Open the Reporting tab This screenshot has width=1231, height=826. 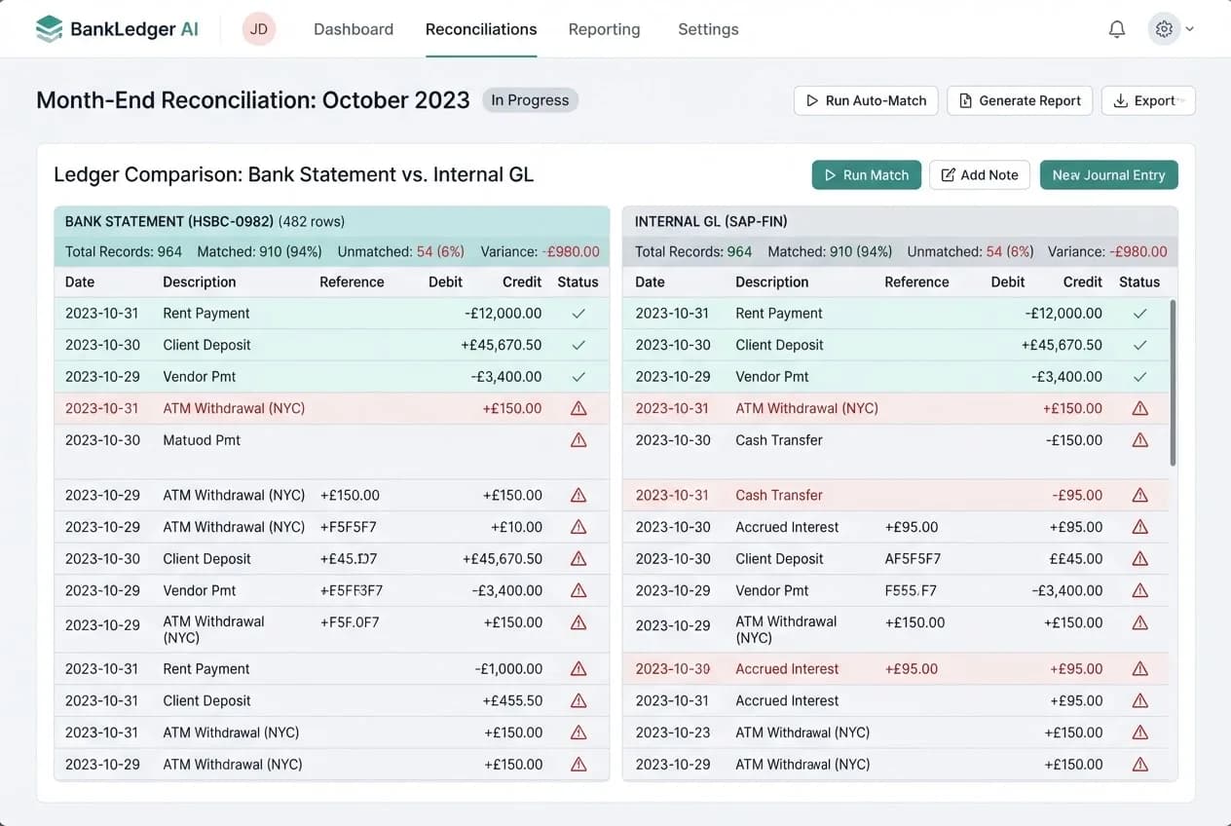[x=604, y=29]
